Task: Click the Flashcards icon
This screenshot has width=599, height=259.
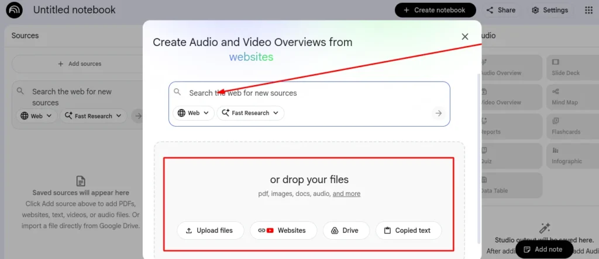Action: coord(556,121)
